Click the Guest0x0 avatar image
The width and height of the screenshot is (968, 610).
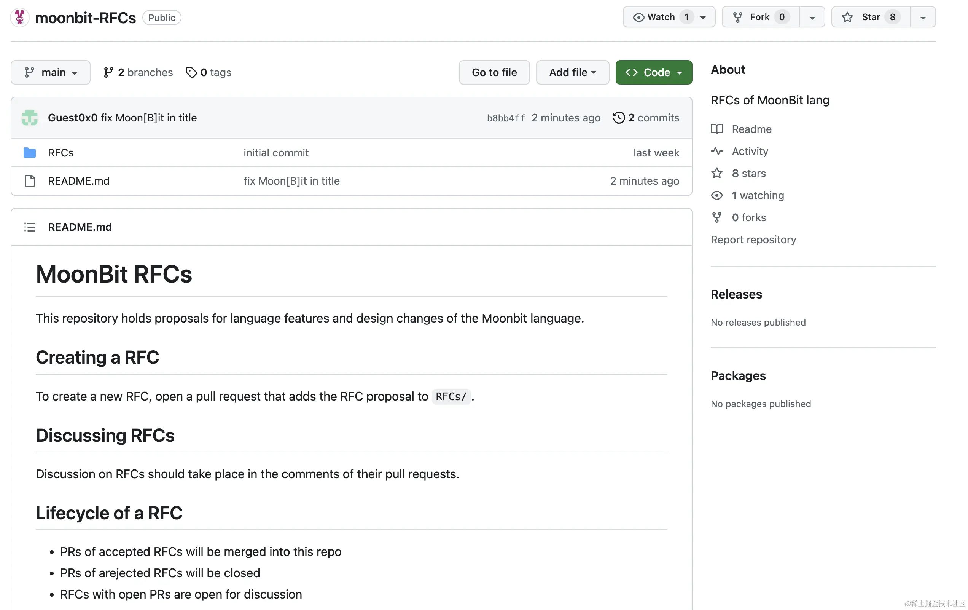tap(29, 118)
